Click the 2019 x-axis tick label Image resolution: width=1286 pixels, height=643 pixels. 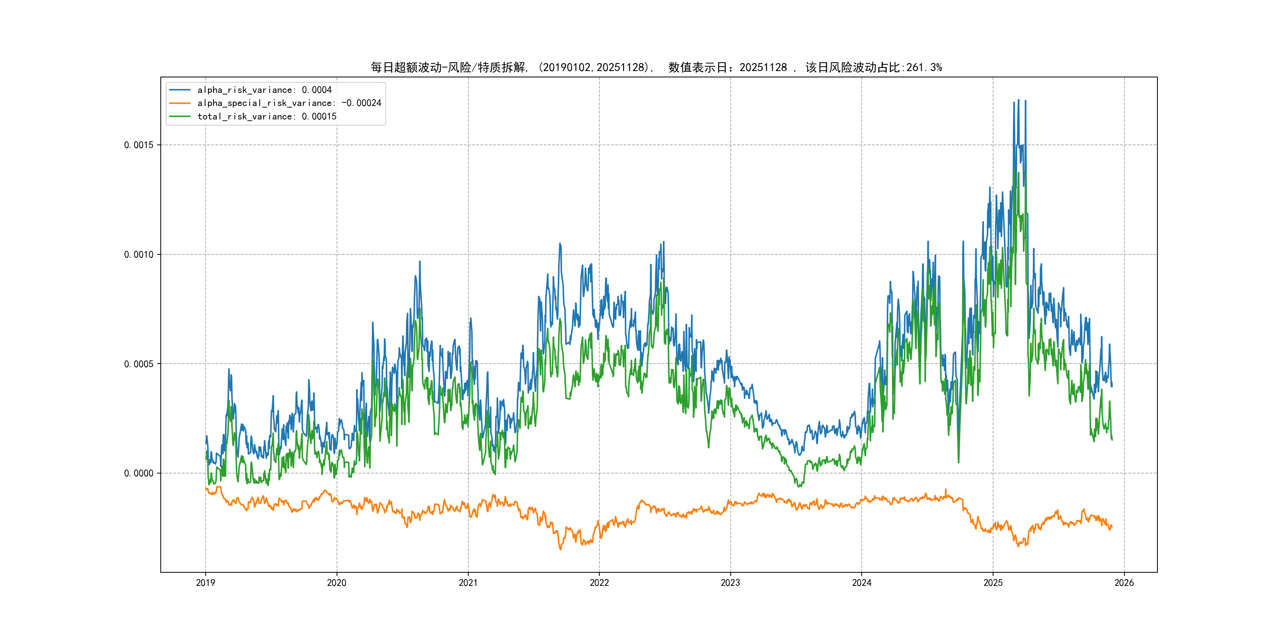pyautogui.click(x=205, y=583)
